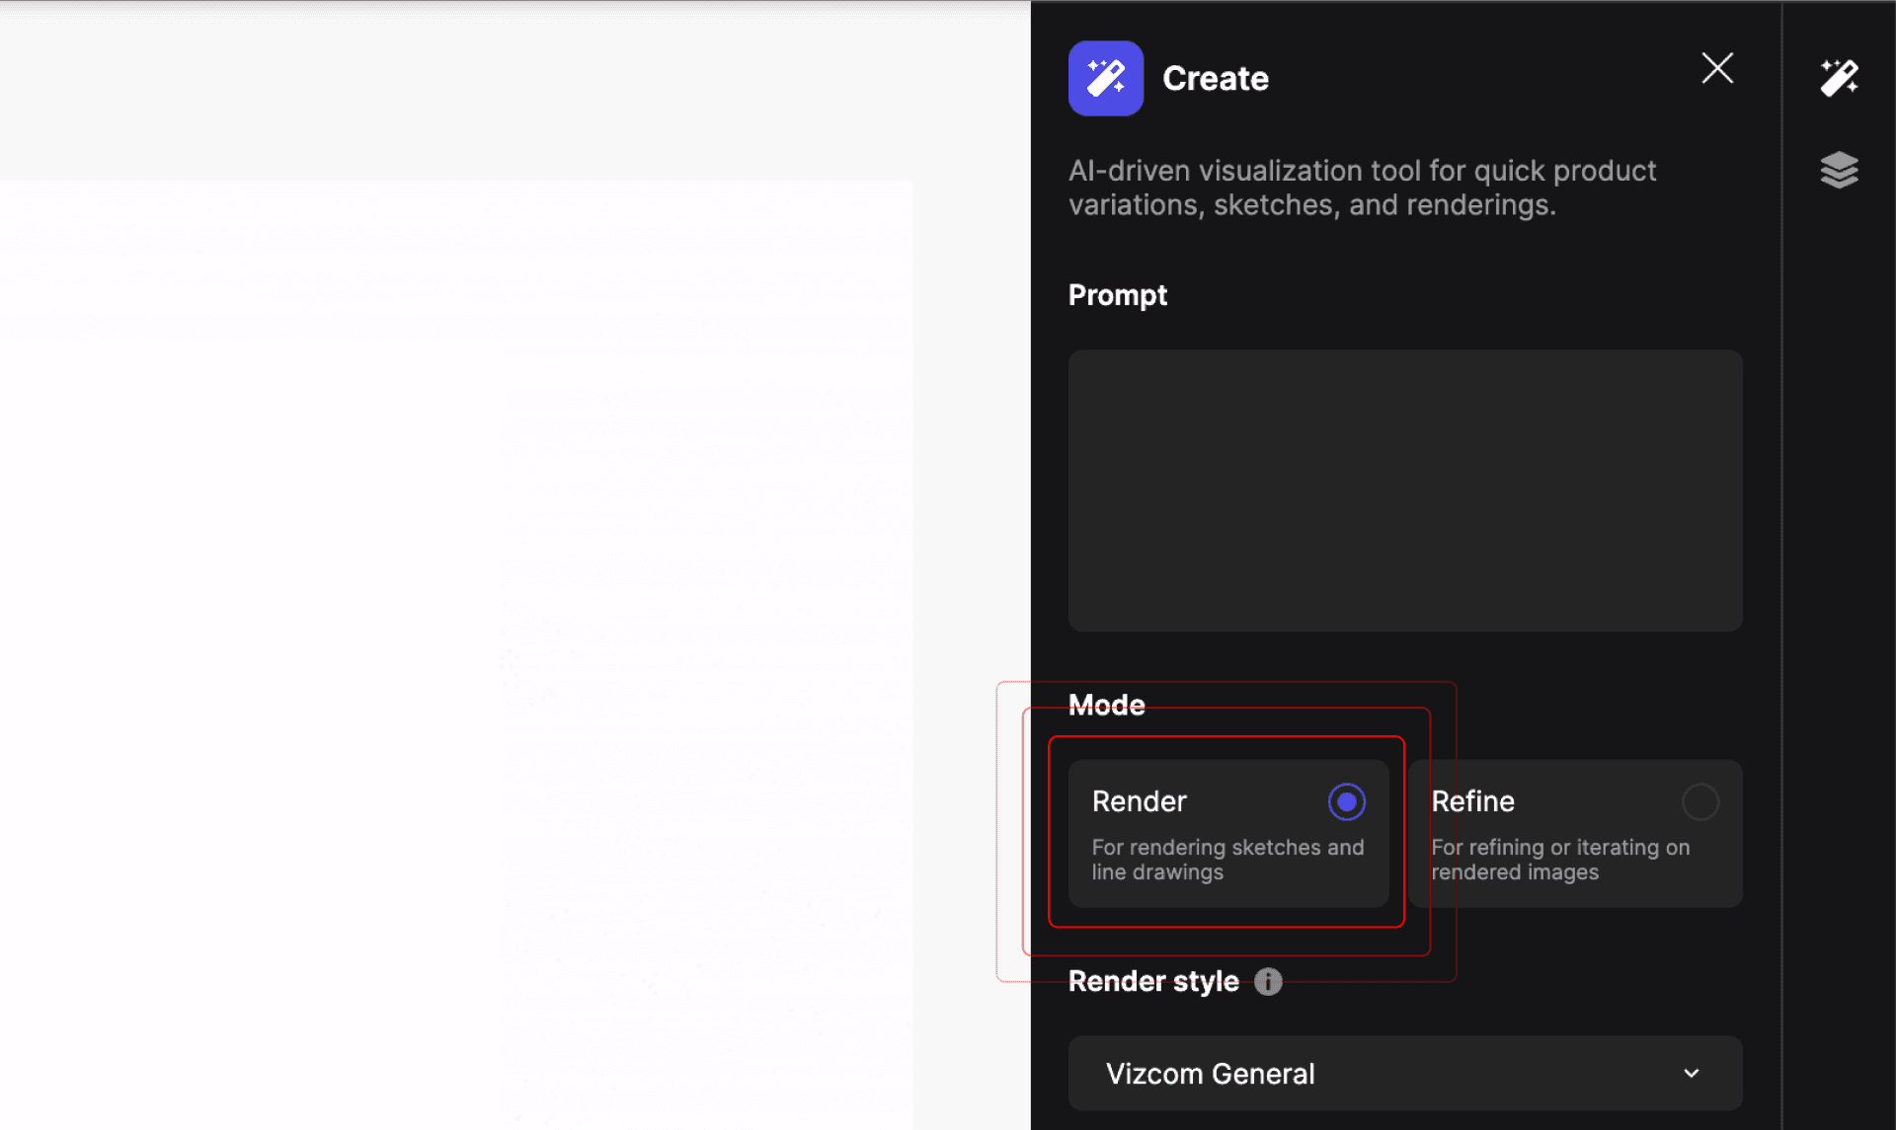Expand style options using the dropdown chevron
This screenshot has width=1896, height=1130.
1690,1073
